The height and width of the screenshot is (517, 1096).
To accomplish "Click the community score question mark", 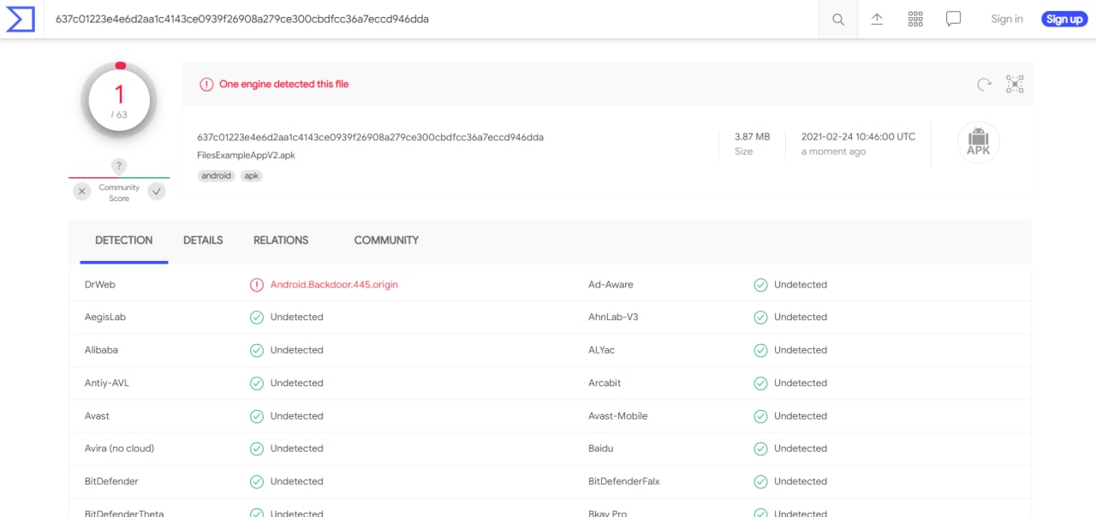I will (119, 166).
